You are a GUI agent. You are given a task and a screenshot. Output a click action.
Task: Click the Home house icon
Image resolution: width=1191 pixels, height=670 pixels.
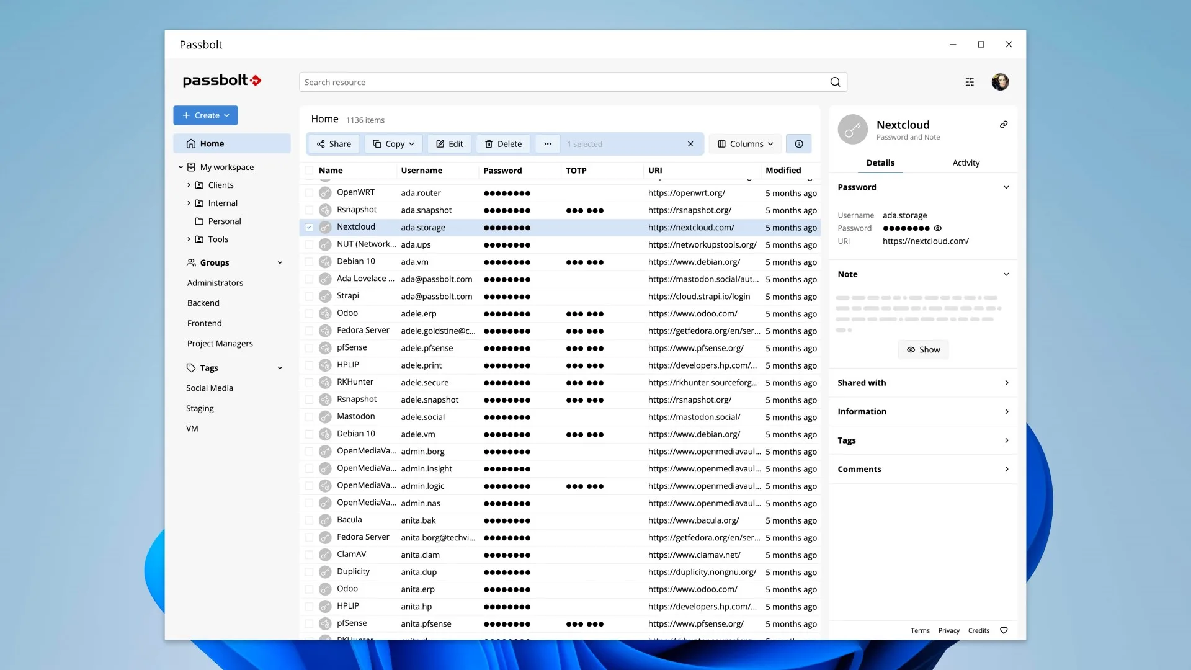click(x=191, y=143)
